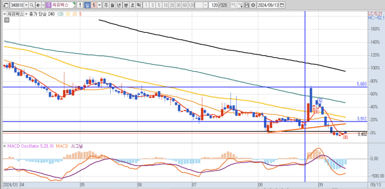The width and height of the screenshot is (385, 189).
Task: Click the period value 5 button
Action: point(94,5)
